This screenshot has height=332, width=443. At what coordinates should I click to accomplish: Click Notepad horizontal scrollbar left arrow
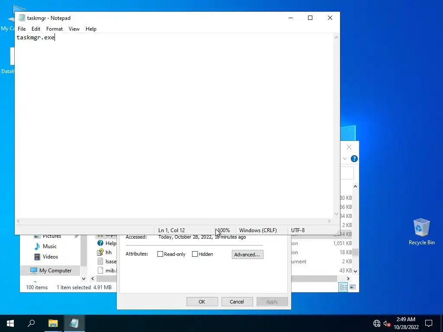(18, 221)
